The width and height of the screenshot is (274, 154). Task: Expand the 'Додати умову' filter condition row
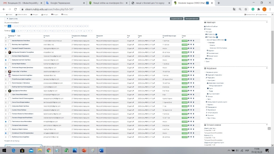[12, 19]
